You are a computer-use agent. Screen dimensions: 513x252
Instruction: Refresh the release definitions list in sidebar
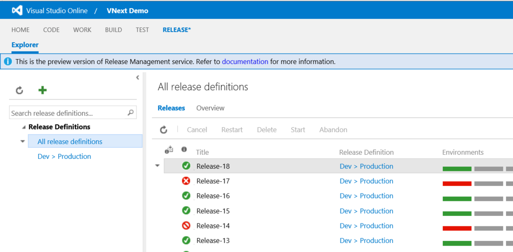point(20,90)
